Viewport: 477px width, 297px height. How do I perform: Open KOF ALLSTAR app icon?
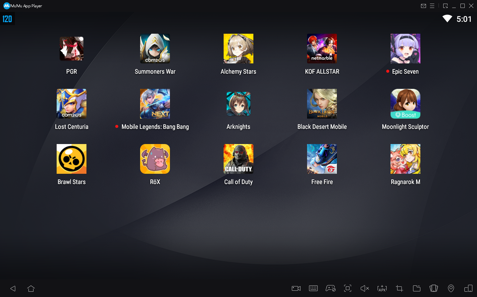click(x=322, y=49)
